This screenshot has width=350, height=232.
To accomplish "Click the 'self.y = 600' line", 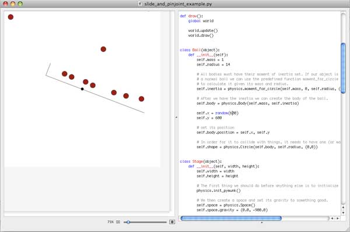I will [x=209, y=118].
